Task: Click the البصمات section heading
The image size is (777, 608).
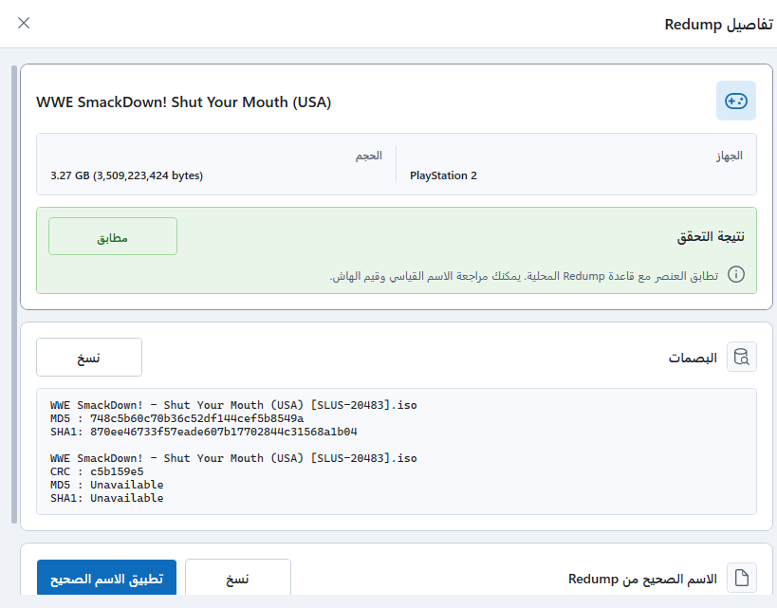Action: [693, 358]
